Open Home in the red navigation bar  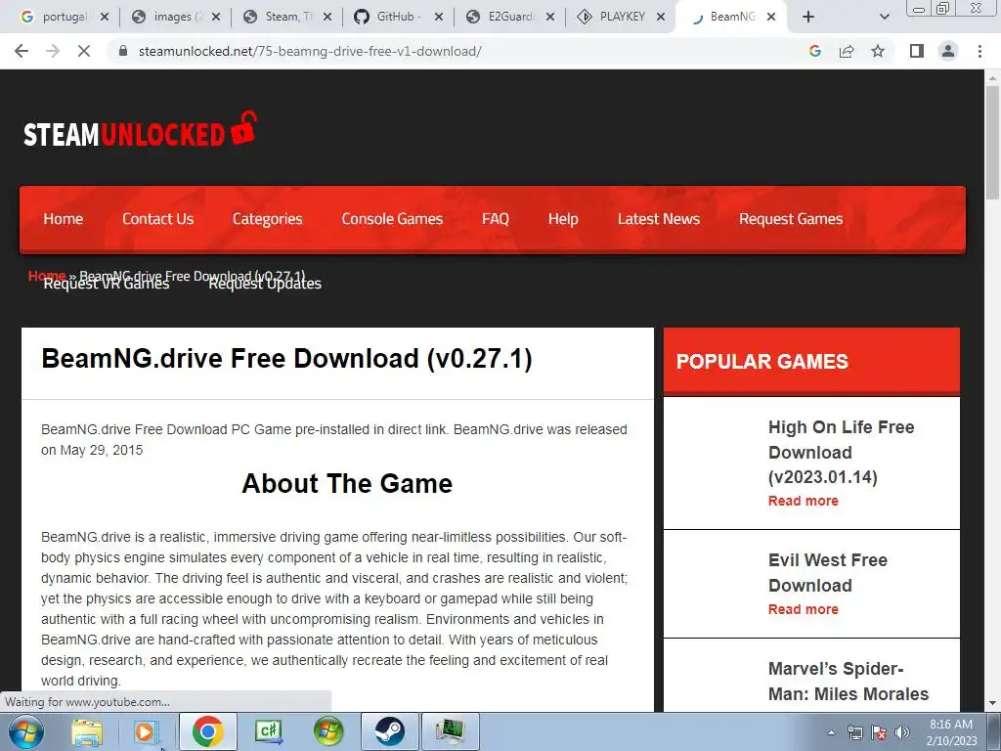pyautogui.click(x=64, y=219)
